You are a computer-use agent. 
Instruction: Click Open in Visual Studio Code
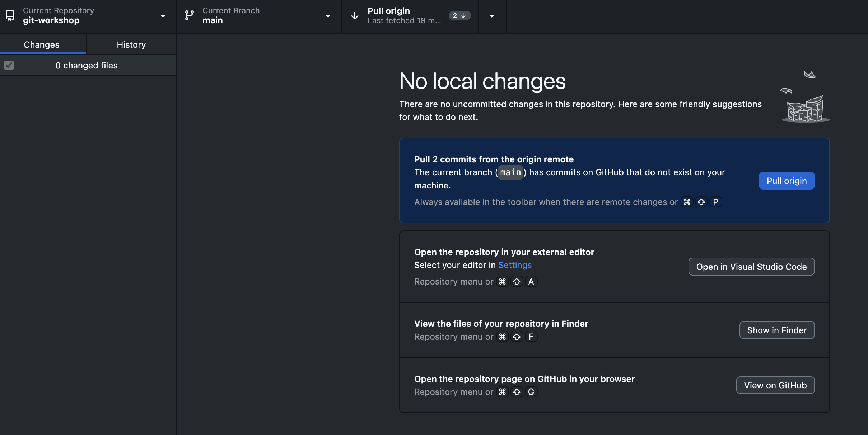[751, 267]
